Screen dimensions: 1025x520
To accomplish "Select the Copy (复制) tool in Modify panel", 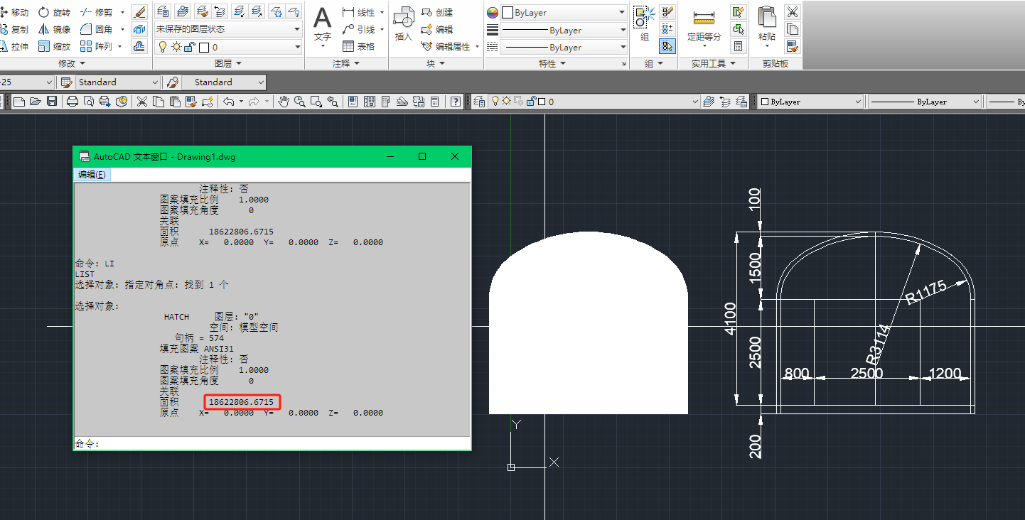I will 15,29.
